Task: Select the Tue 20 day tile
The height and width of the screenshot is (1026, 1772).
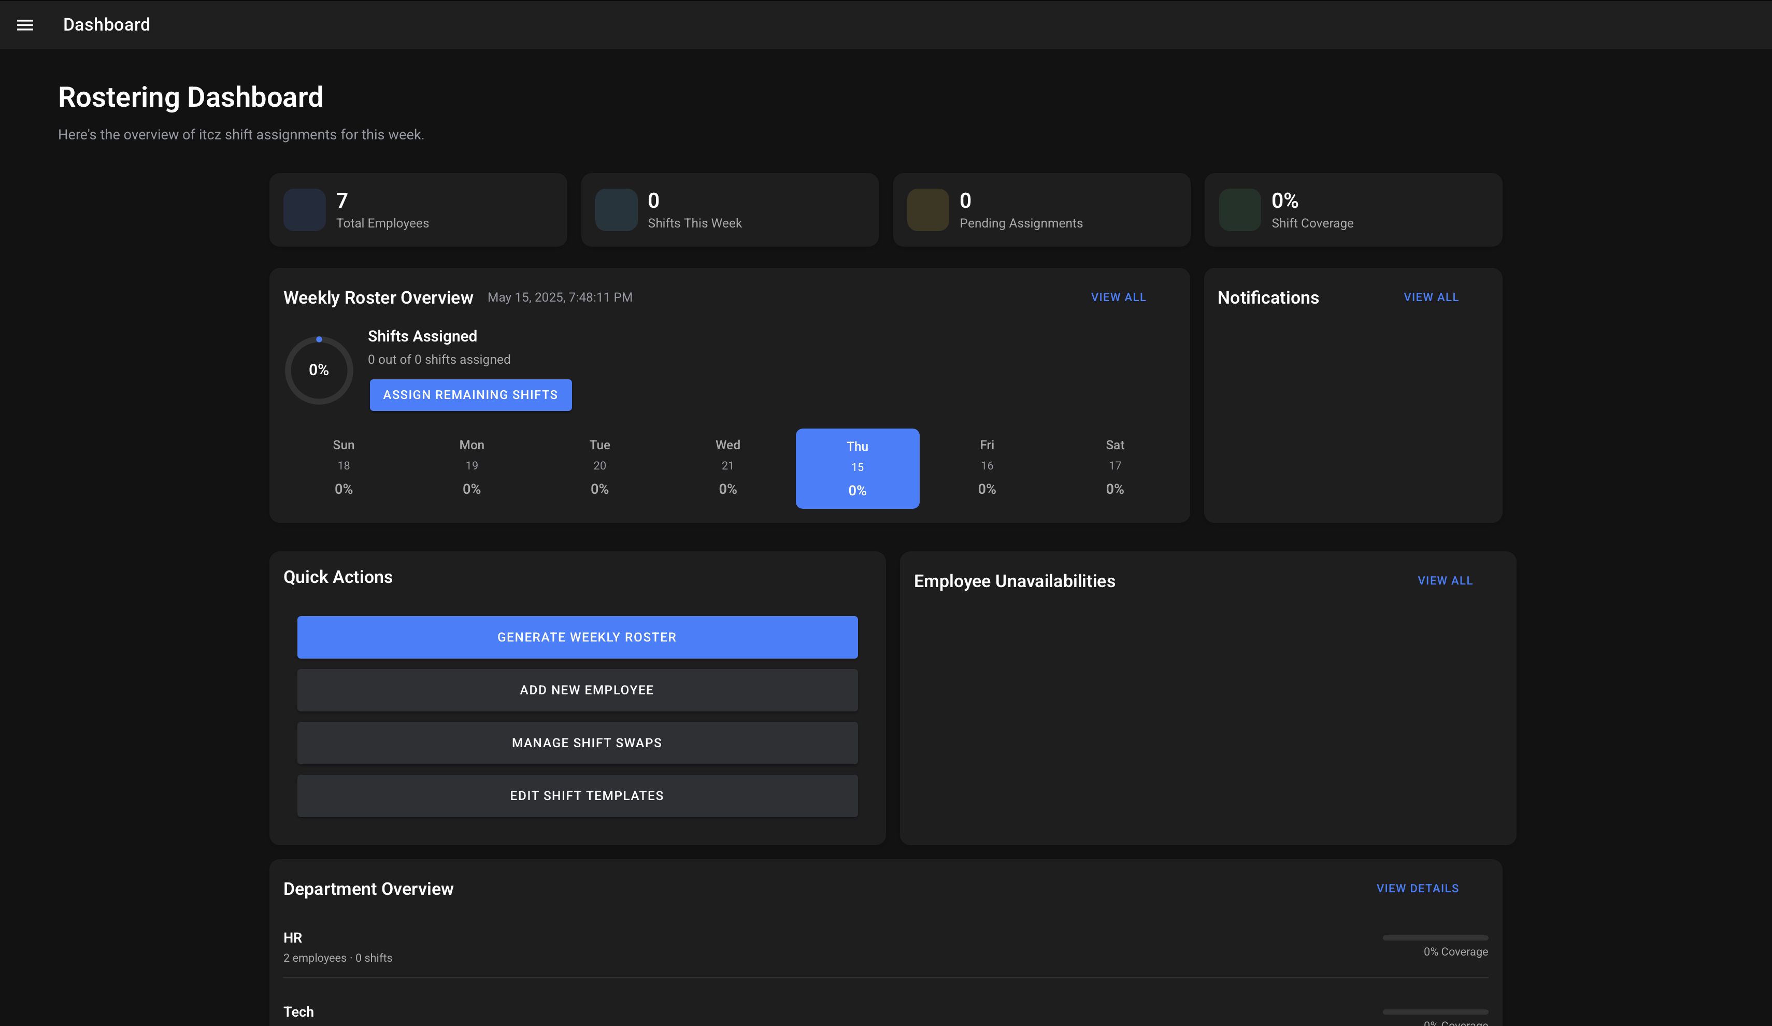Action: 600,467
